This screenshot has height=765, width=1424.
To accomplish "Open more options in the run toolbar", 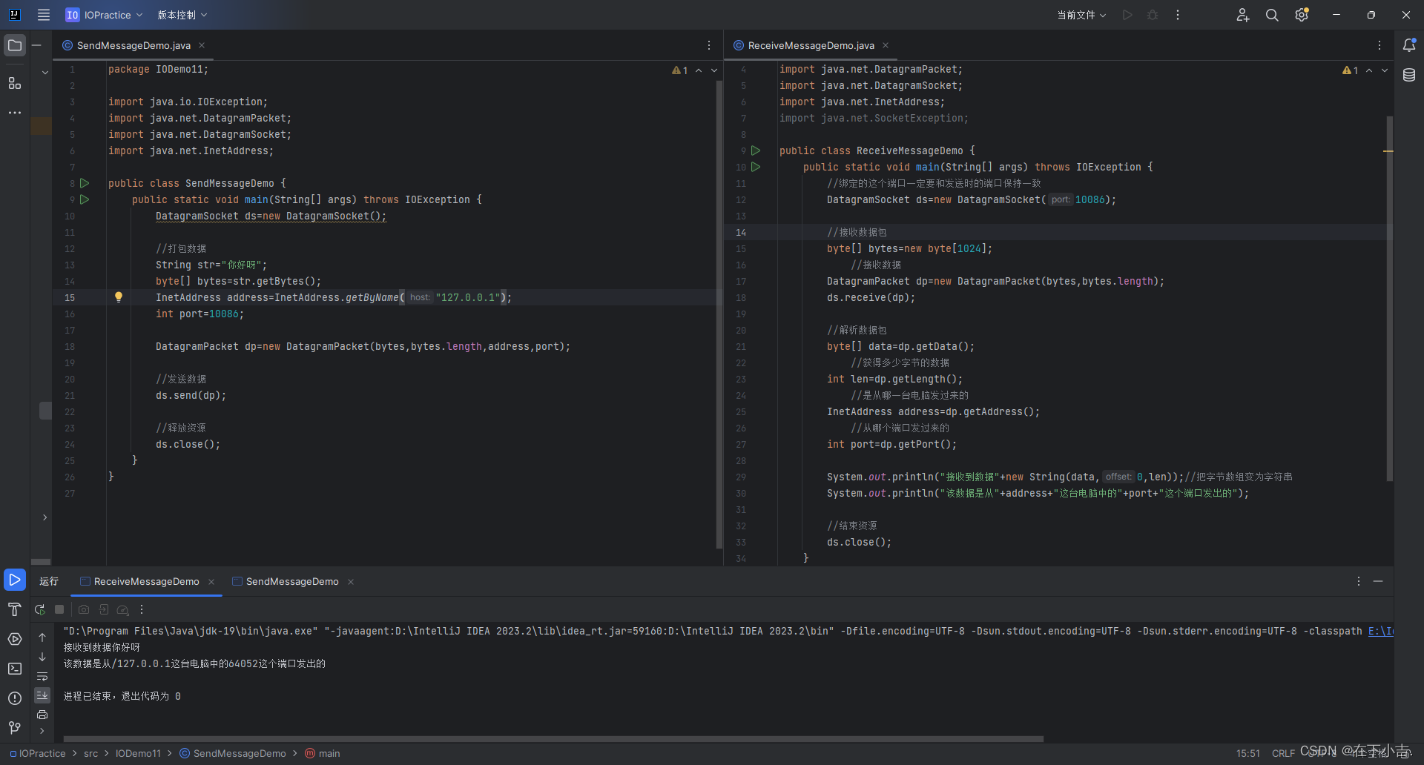I will (142, 609).
